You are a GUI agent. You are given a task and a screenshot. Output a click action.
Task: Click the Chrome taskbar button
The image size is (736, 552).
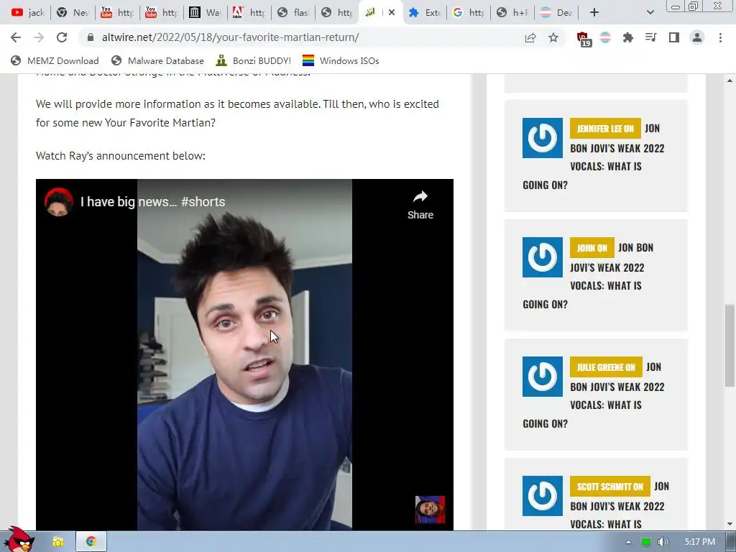[x=91, y=542]
